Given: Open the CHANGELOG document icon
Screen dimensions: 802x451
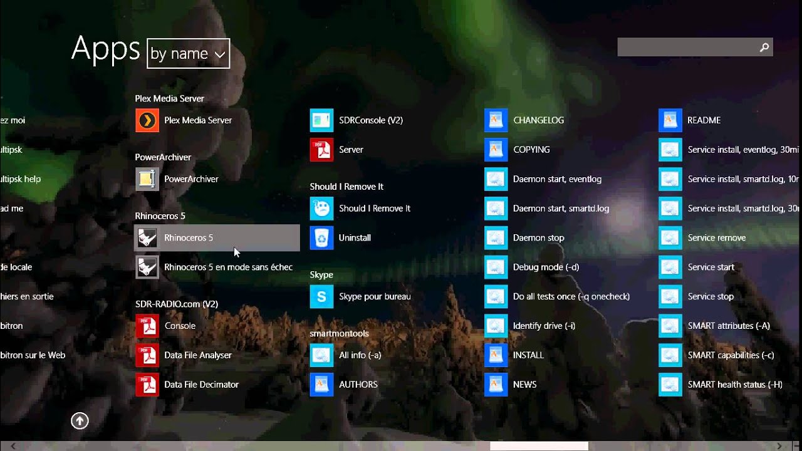Looking at the screenshot, I should click(x=496, y=120).
